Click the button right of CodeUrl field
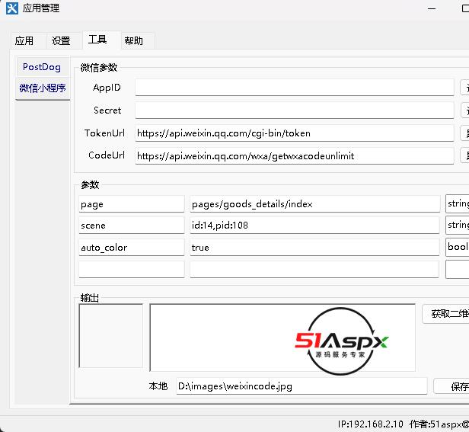The height and width of the screenshot is (432, 469). point(464,155)
